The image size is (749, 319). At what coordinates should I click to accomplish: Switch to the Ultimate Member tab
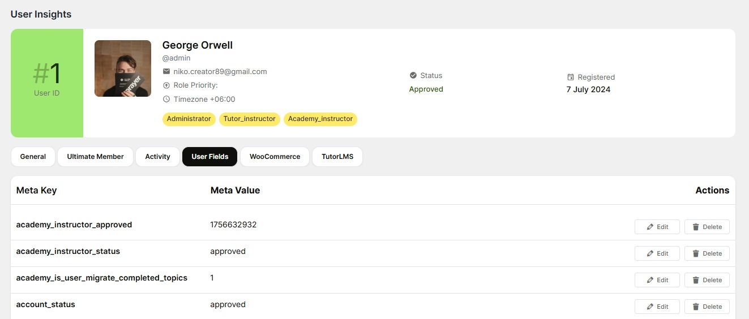click(x=95, y=157)
